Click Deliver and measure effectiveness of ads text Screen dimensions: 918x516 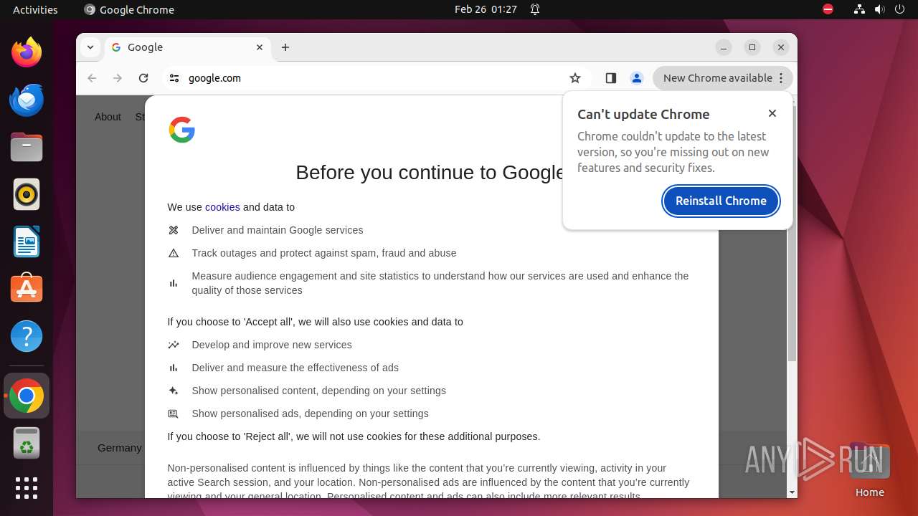point(295,368)
